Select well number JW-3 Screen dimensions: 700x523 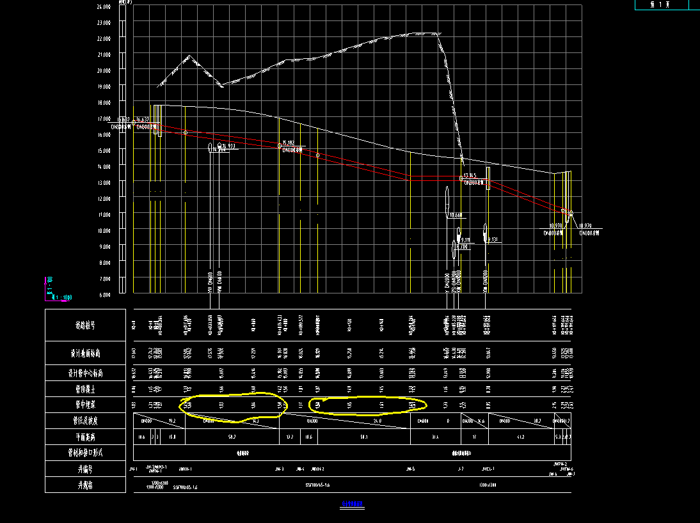click(280, 469)
